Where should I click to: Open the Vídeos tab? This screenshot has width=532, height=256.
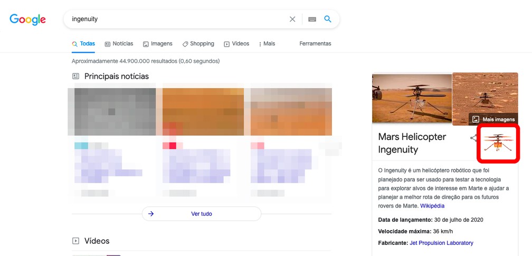point(236,44)
